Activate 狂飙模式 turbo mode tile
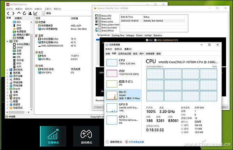This screenshot has width=233, height=150. tap(53, 136)
